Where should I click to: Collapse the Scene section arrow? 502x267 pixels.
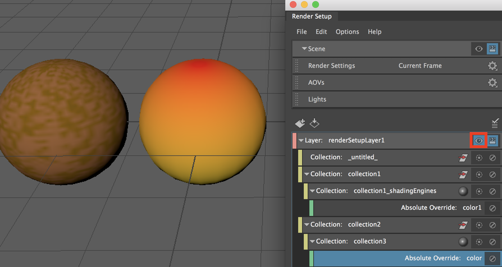point(304,49)
